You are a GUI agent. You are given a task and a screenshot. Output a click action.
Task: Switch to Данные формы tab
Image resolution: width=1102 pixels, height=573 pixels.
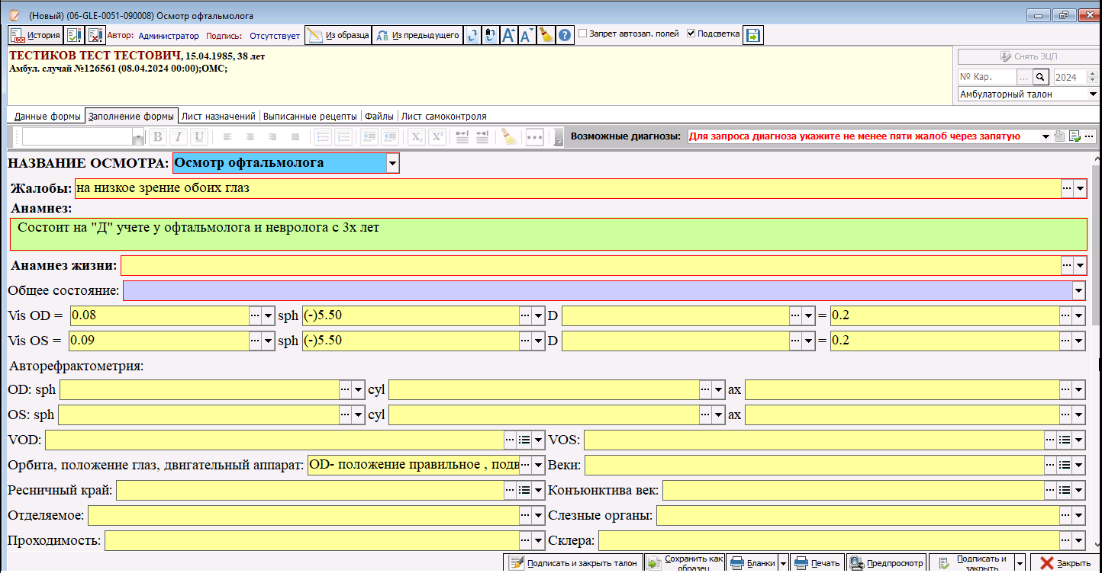tap(47, 117)
